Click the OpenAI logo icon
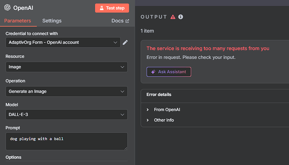The height and width of the screenshot is (165, 289). (8, 8)
